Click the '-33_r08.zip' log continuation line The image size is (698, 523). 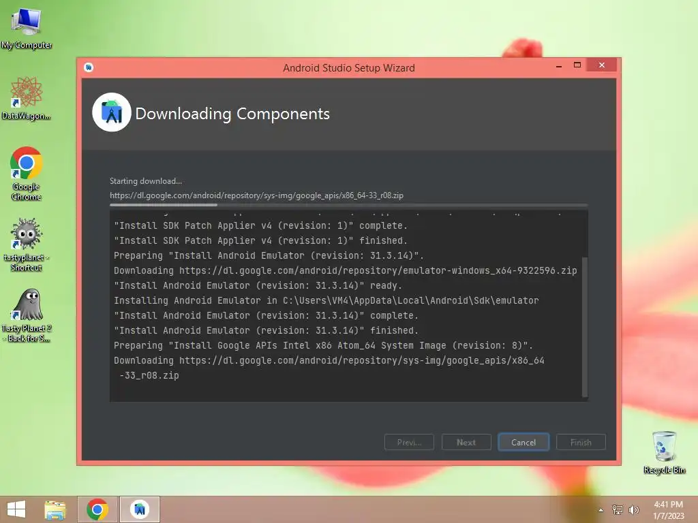(x=149, y=375)
